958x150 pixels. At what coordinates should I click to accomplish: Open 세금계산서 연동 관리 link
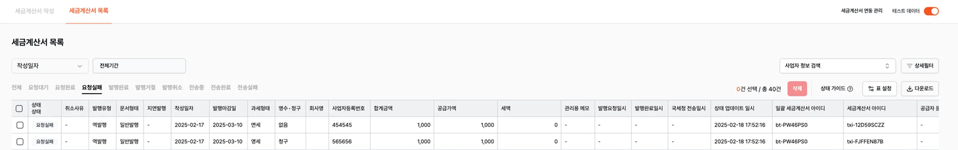pyautogui.click(x=862, y=11)
